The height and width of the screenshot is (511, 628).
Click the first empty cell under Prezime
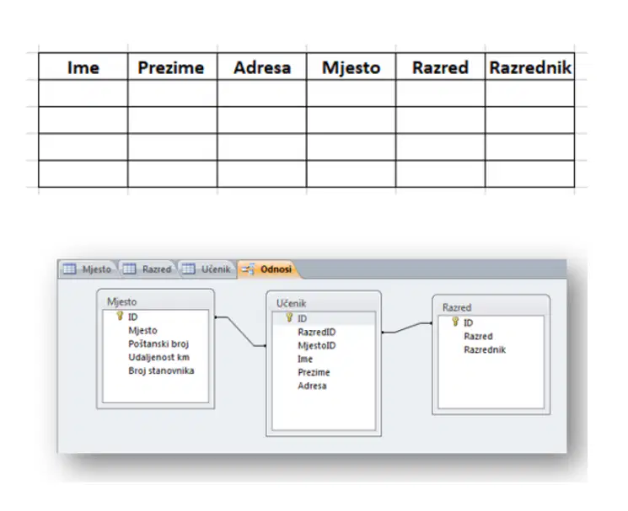tap(173, 93)
